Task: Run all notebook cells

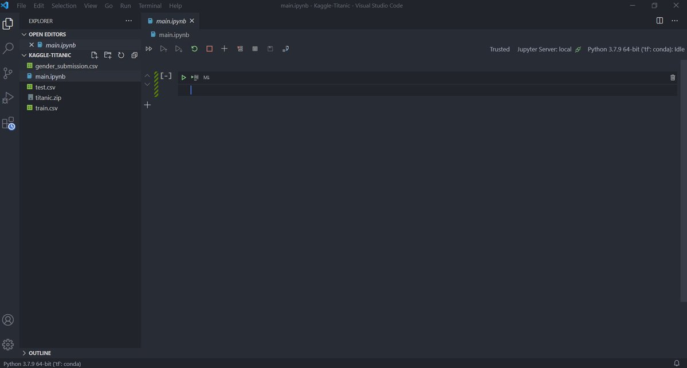Action: (x=148, y=49)
